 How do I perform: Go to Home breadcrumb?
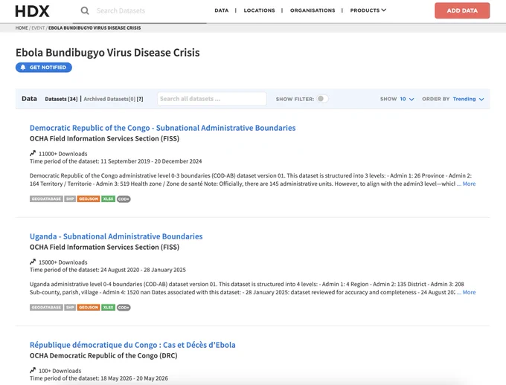click(x=22, y=27)
